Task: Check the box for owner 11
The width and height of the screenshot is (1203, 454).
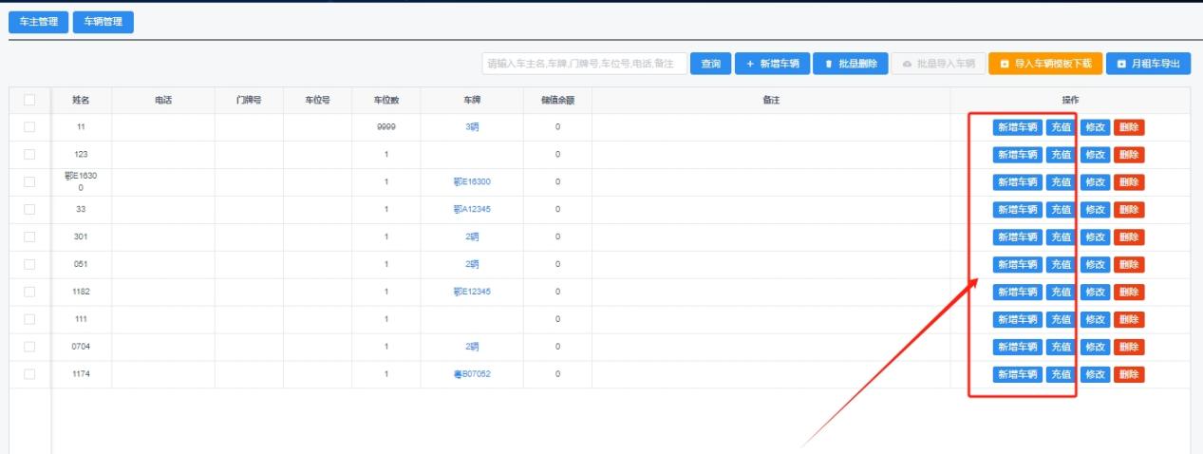Action: pos(29,126)
